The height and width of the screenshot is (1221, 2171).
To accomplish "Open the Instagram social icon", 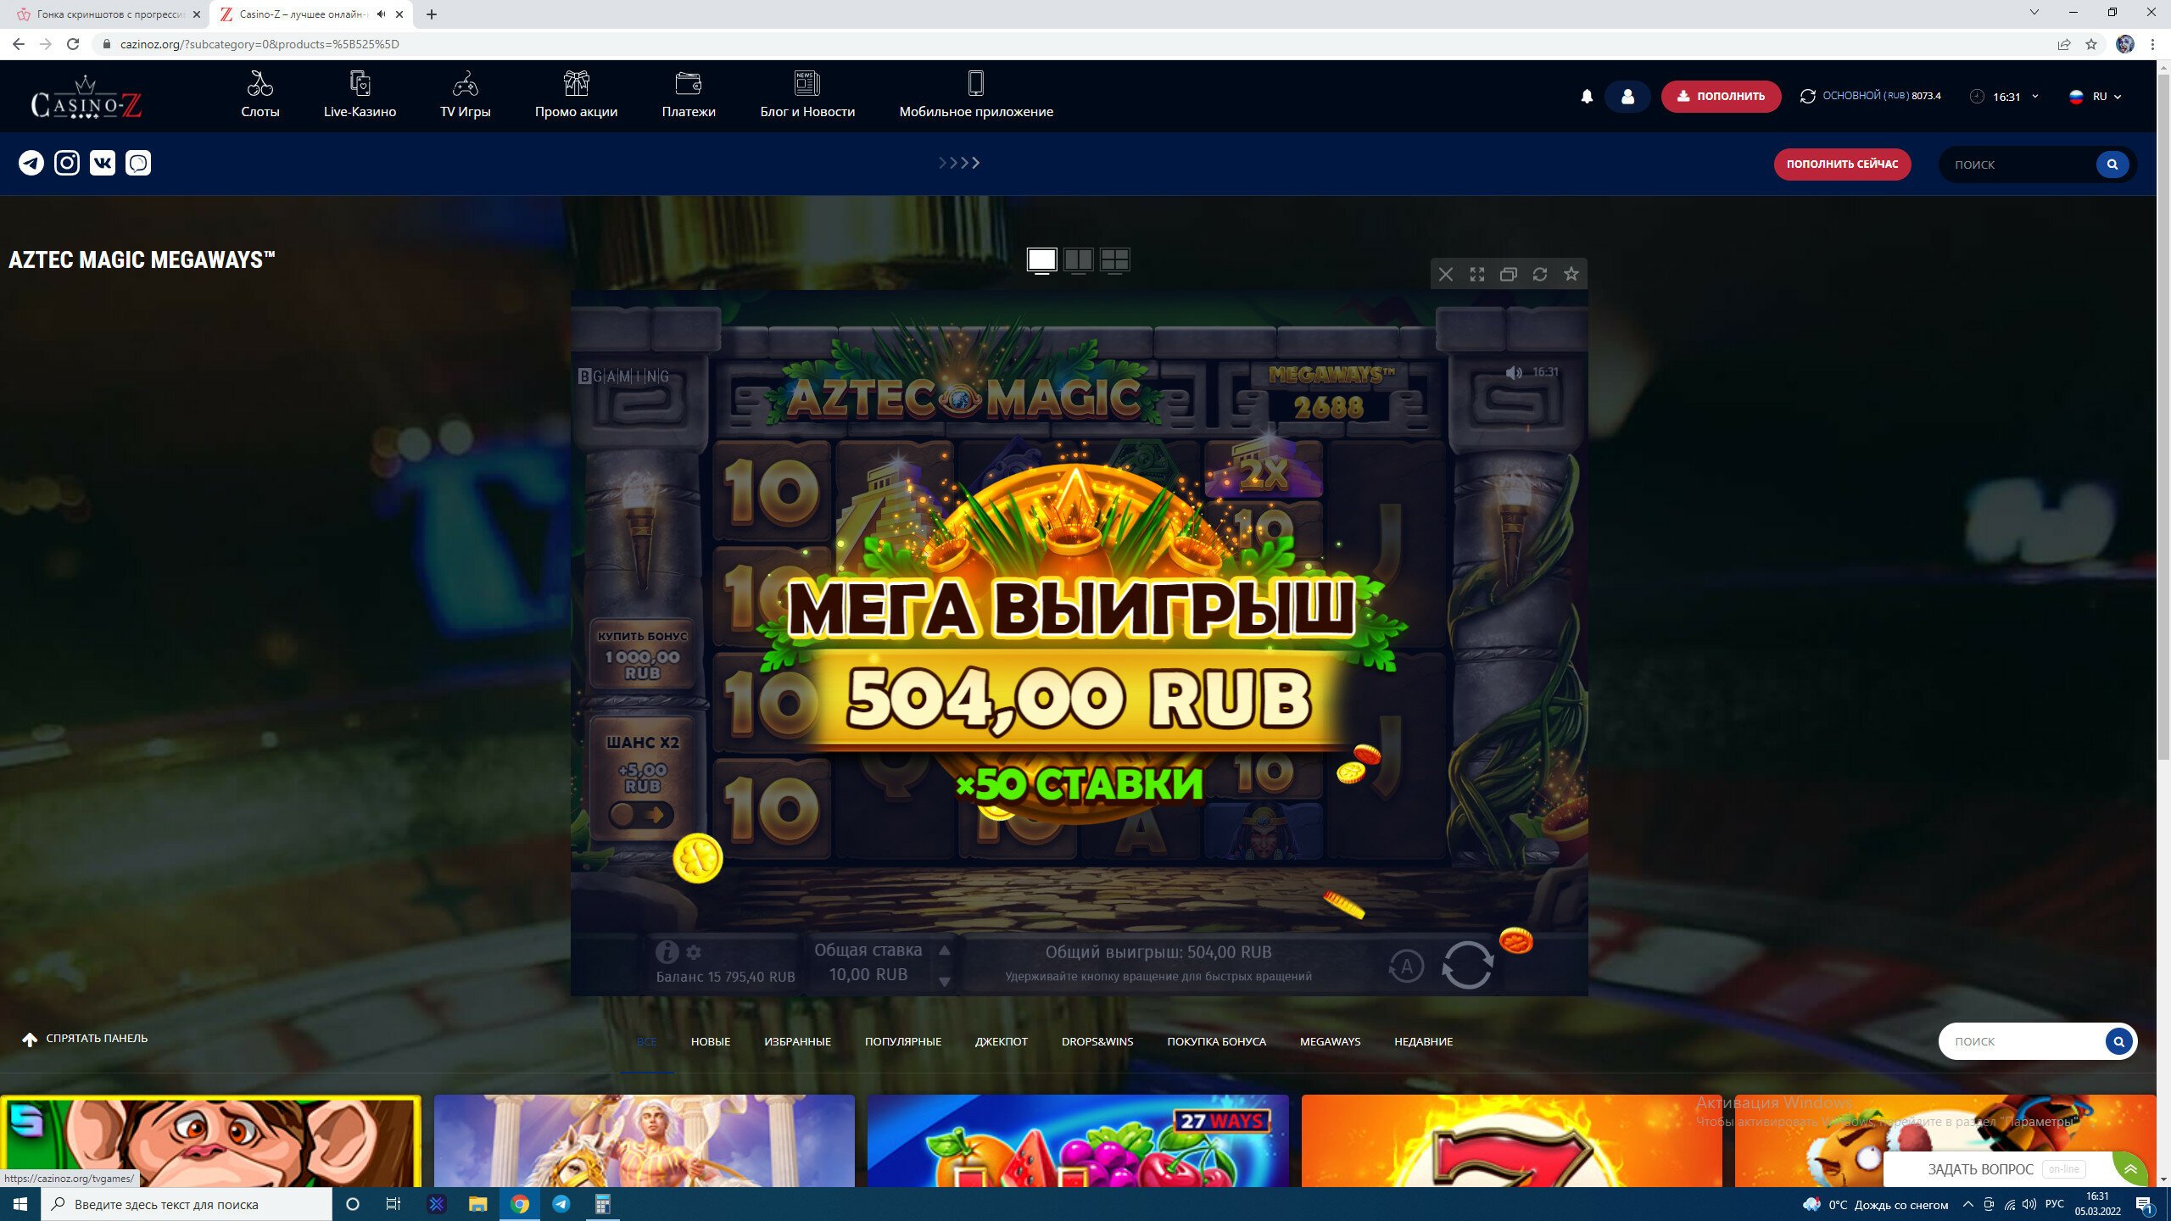I will click(67, 163).
